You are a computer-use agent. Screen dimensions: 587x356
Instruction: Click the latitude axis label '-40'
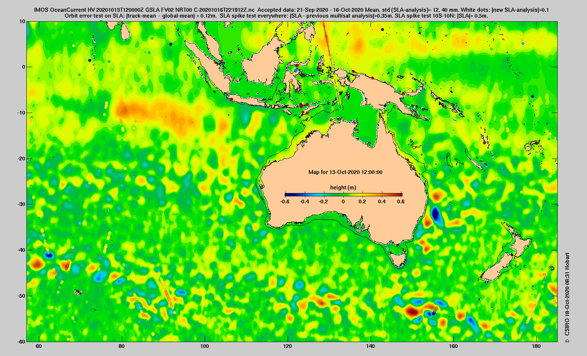pos(22,250)
